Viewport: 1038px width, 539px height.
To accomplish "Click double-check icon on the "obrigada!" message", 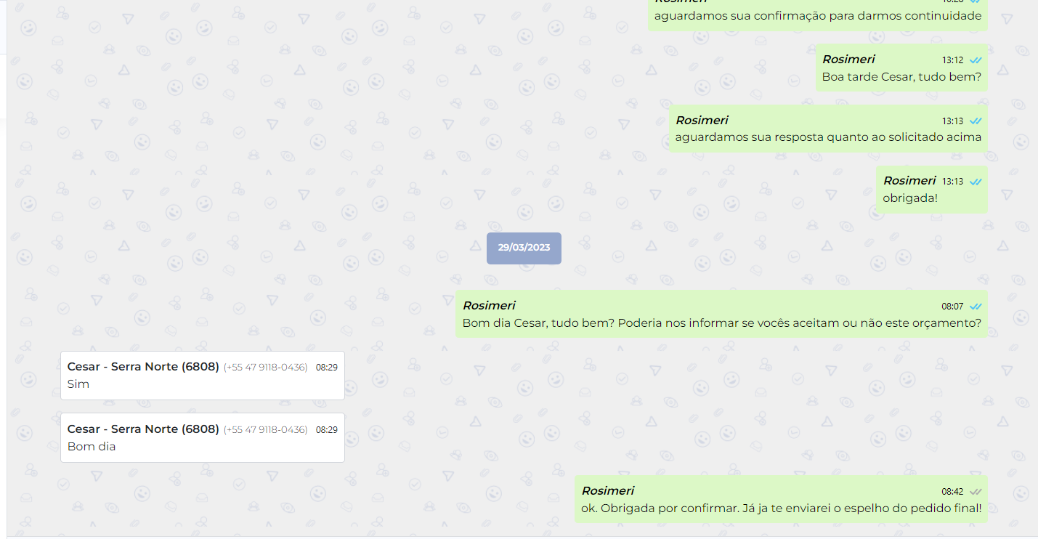I will (975, 182).
